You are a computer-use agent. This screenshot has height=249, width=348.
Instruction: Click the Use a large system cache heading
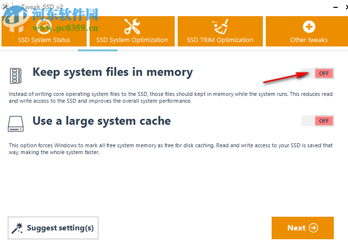(x=102, y=121)
